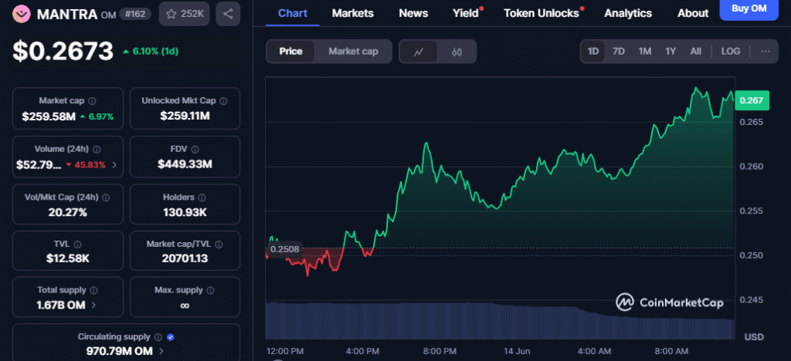Viewport: 791px width, 361px height.
Task: Click the USD currency label on axis
Action: coord(755,336)
